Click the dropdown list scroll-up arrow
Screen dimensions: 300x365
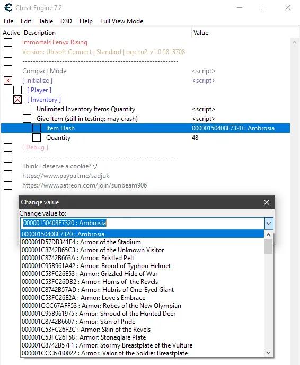[x=268, y=235]
